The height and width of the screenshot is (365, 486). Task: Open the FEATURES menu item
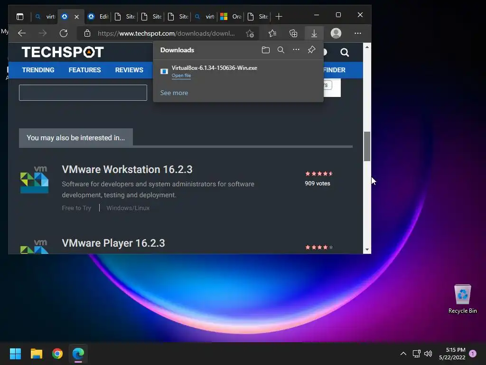coord(84,70)
